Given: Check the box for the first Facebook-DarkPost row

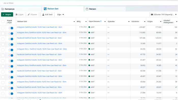Looking at the screenshot, I should [3, 39].
